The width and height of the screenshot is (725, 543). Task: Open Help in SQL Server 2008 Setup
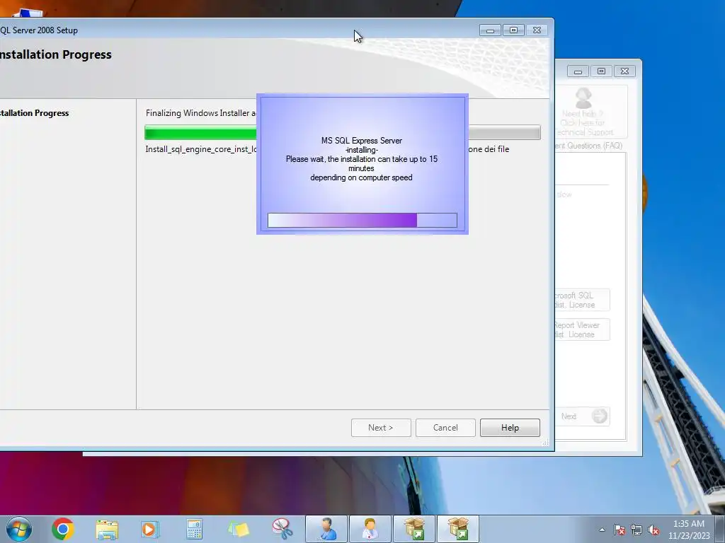510,428
